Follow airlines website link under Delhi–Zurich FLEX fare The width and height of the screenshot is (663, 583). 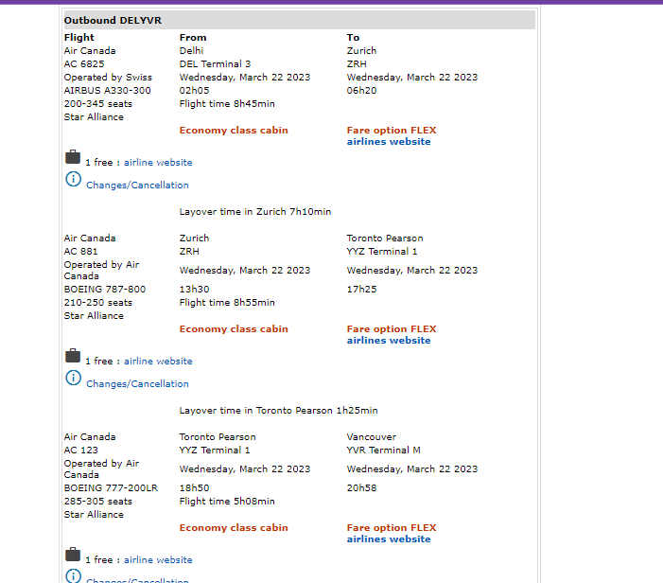pos(388,142)
